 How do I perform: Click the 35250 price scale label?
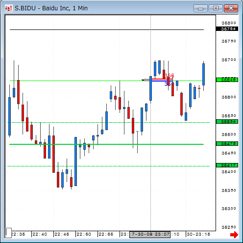229,227
